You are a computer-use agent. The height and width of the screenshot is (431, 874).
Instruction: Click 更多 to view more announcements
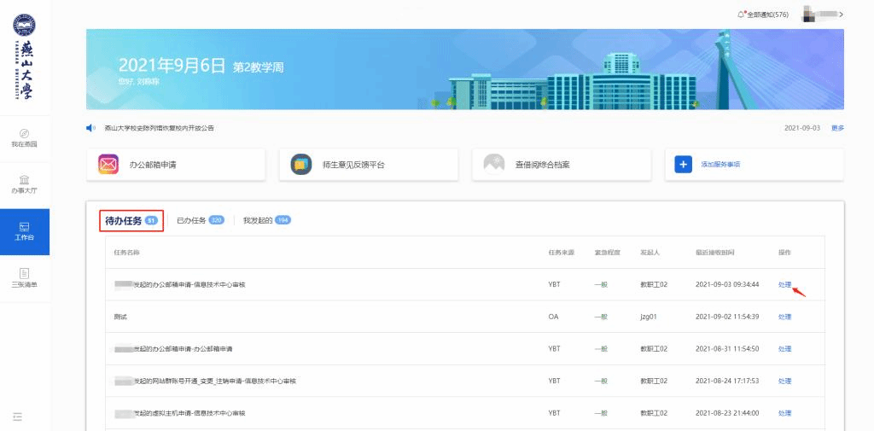tap(837, 128)
